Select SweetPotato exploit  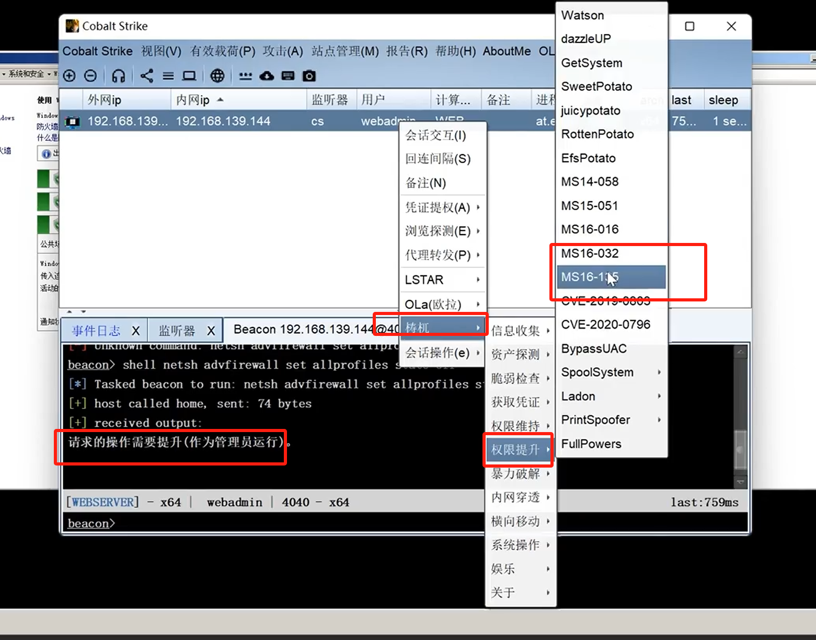point(612,87)
